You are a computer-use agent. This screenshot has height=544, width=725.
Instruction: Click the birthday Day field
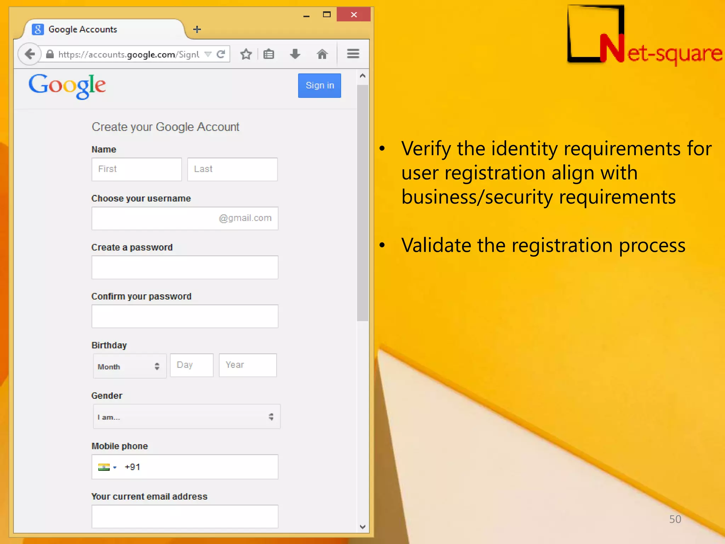[192, 365]
